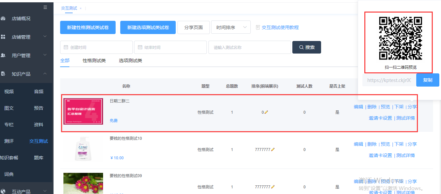Edit sort order for 要钱的性格测试10
441x194 pixels.
point(273,150)
